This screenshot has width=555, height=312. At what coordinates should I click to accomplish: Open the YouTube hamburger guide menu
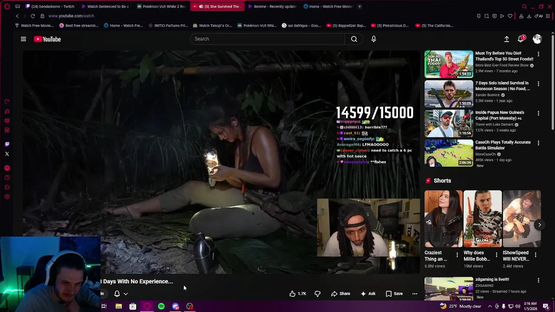pos(23,39)
